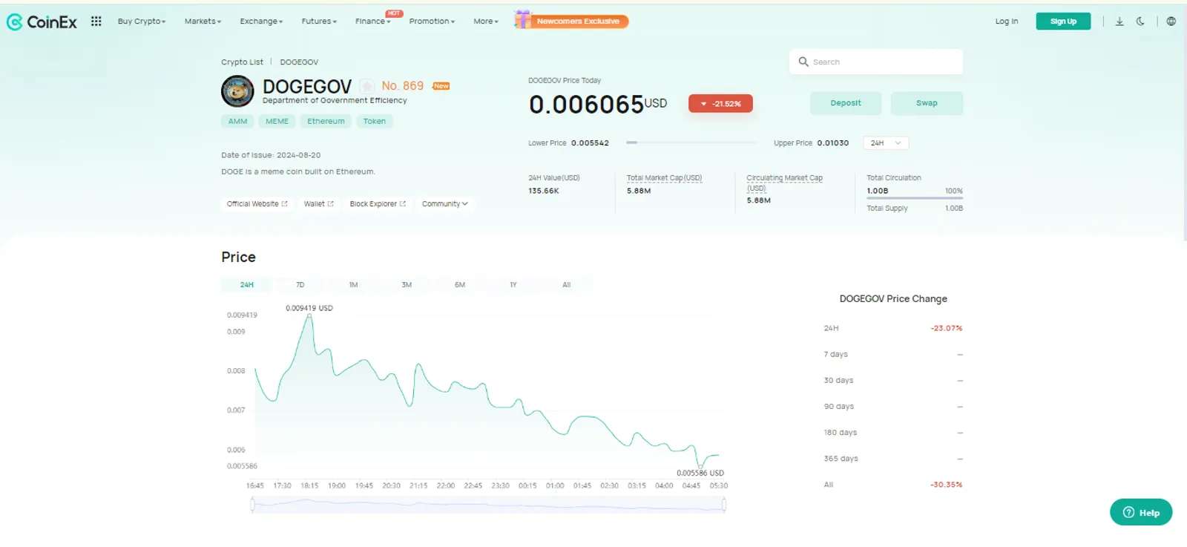Click the DOGEGOV Price Change heading
Image resolution: width=1187 pixels, height=547 pixels.
893,299
